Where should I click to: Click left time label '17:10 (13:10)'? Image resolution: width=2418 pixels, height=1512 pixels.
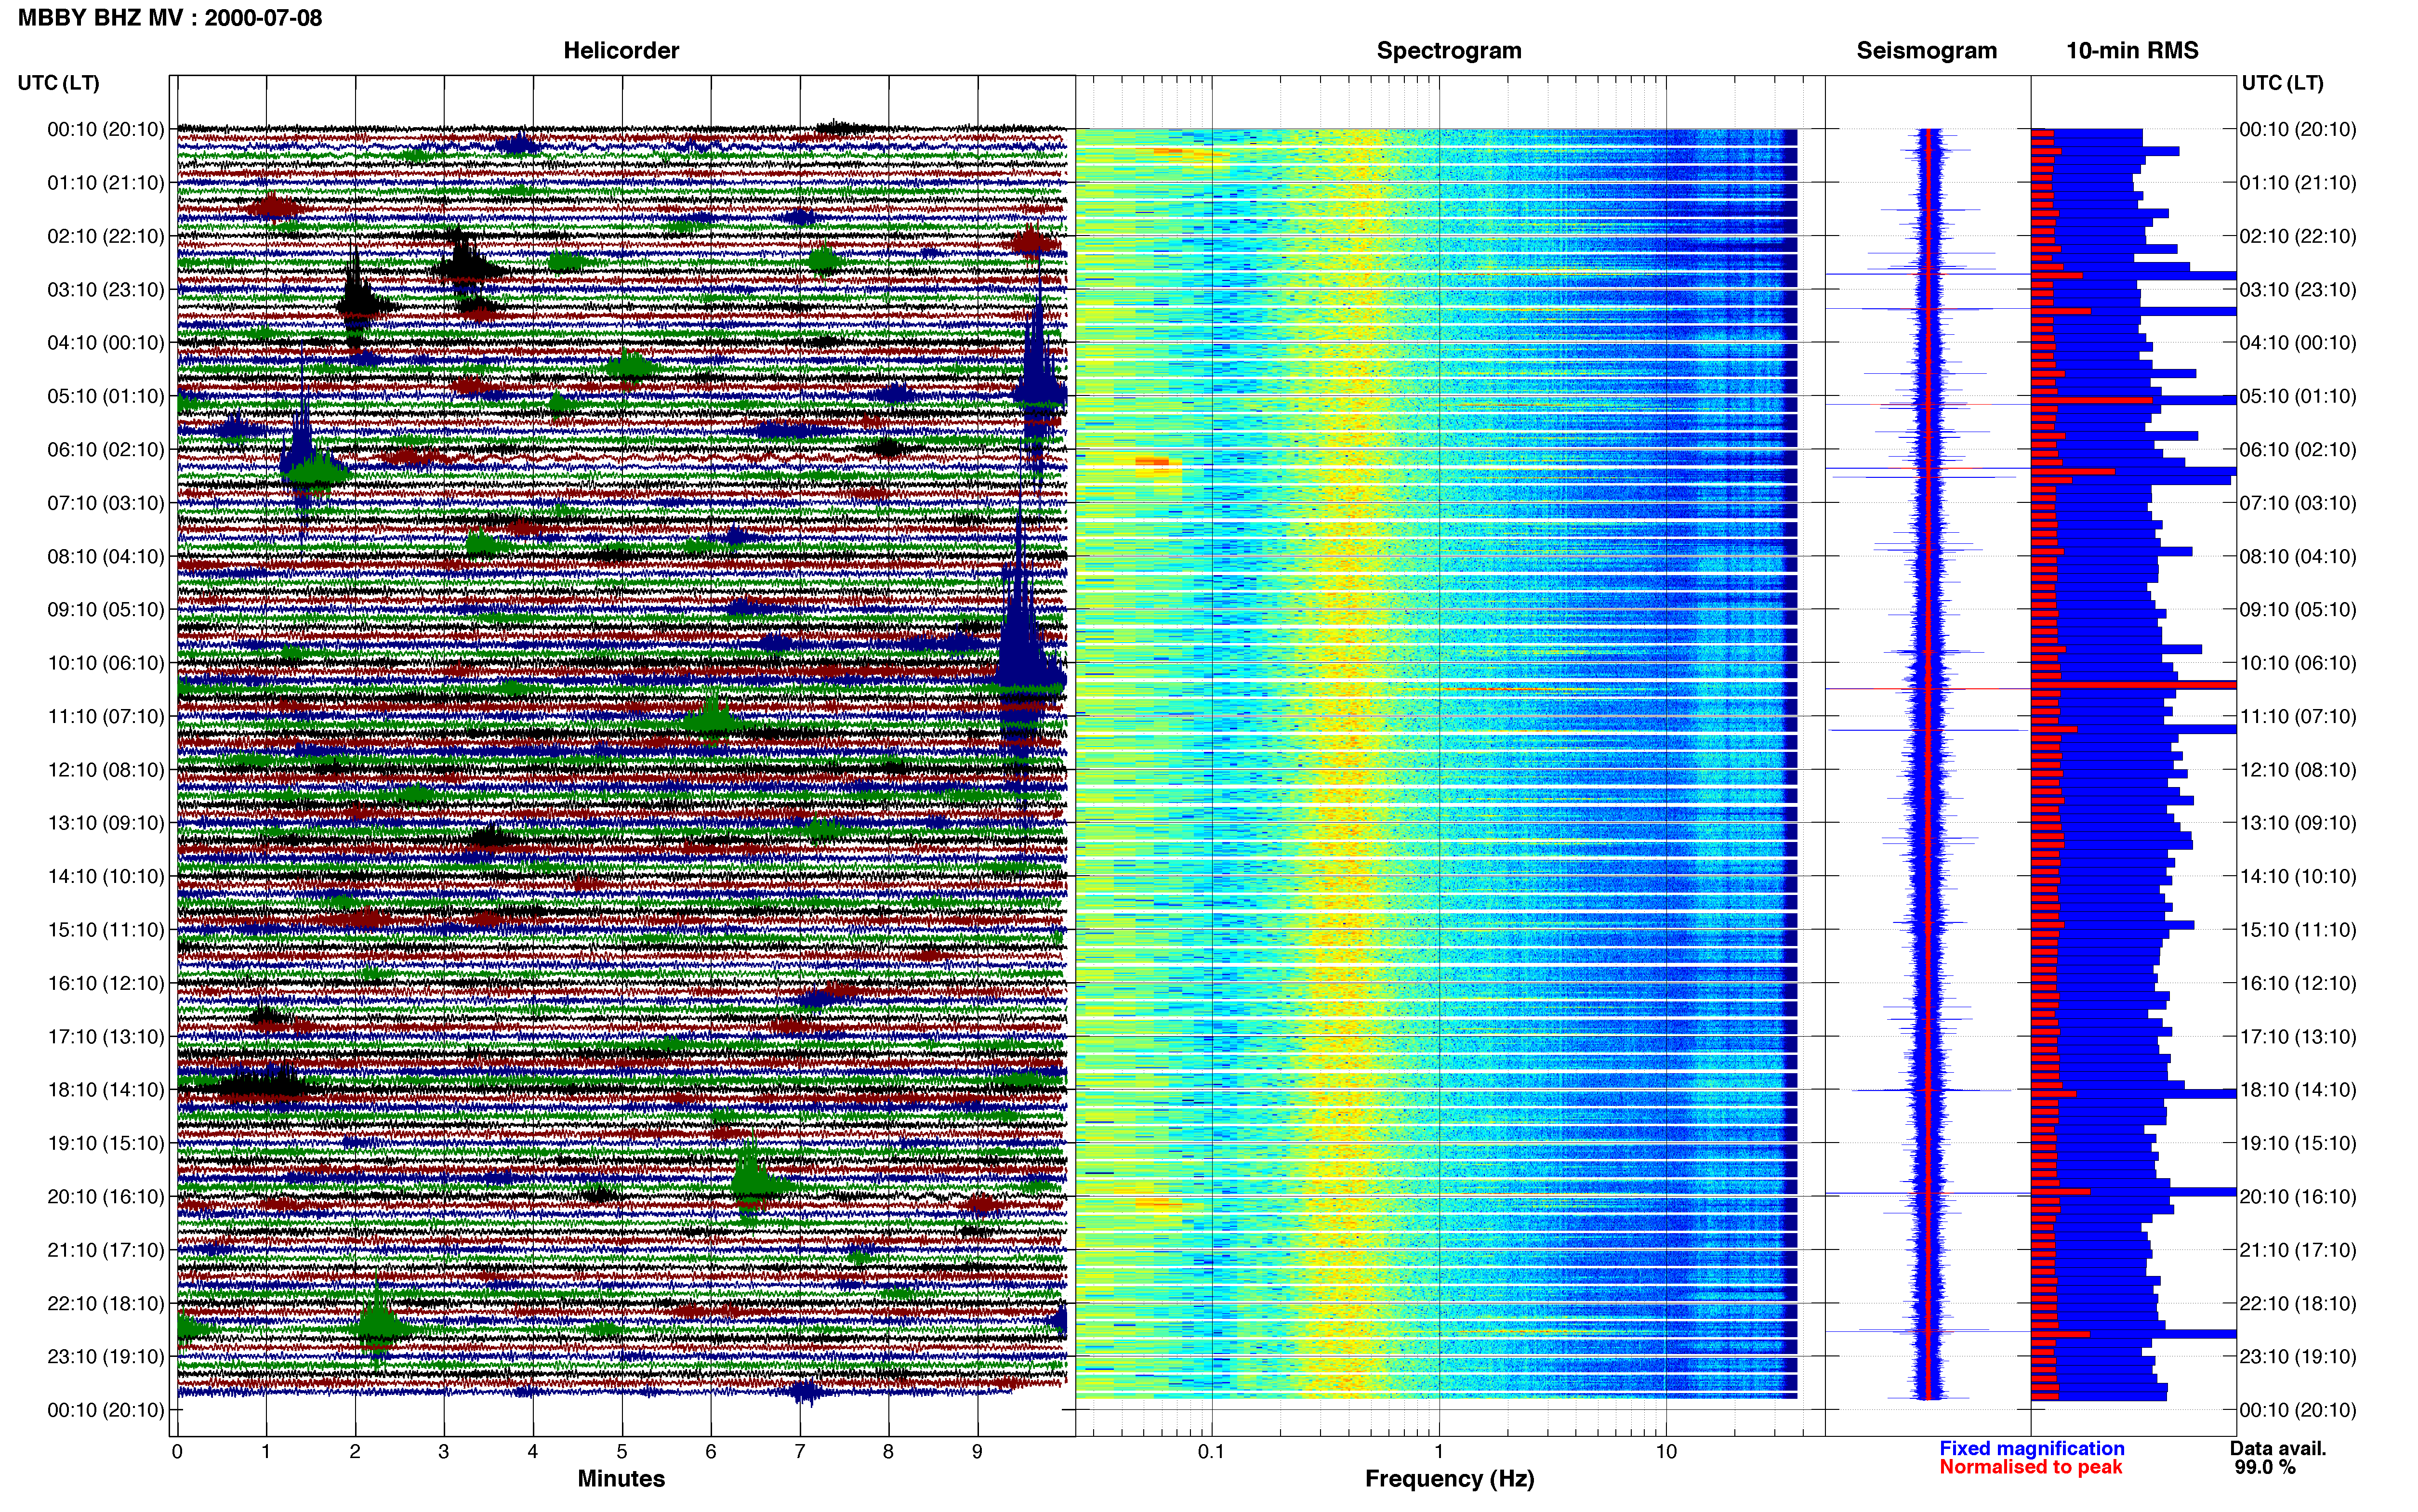click(x=106, y=1036)
